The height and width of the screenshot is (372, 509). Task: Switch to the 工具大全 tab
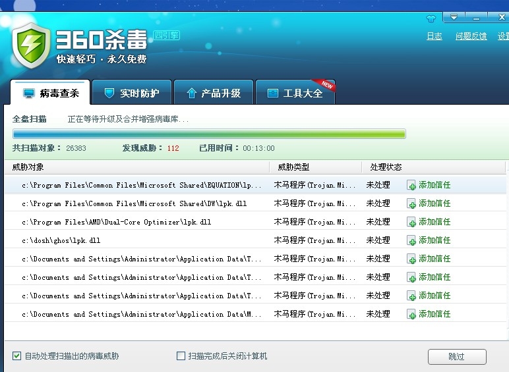295,93
